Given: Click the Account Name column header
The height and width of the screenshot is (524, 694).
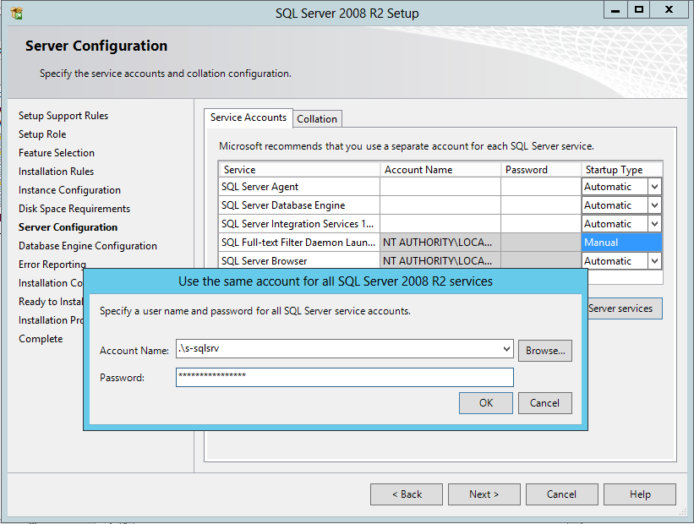Looking at the screenshot, I should point(440,170).
